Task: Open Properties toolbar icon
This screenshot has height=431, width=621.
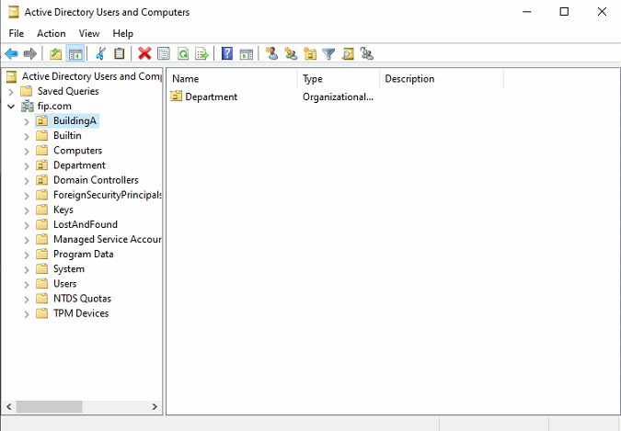Action: (x=164, y=53)
